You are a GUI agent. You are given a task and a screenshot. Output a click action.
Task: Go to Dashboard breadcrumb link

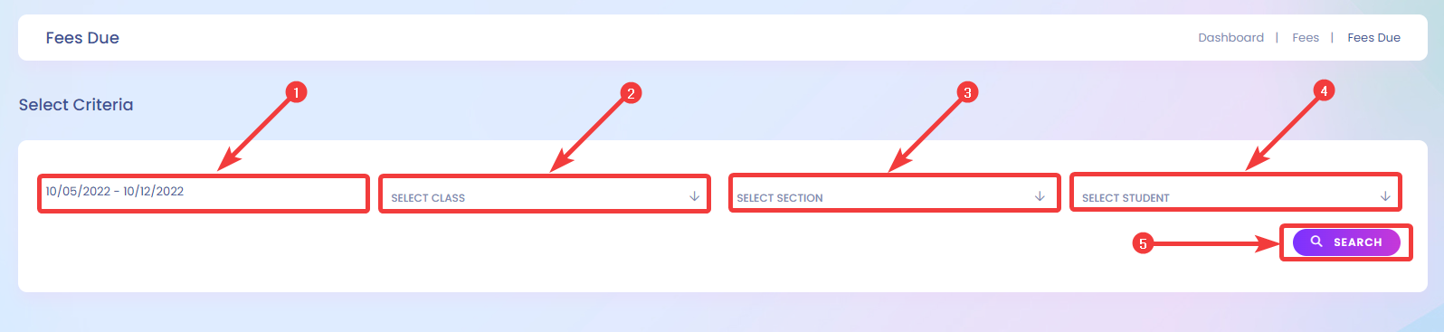click(1230, 37)
